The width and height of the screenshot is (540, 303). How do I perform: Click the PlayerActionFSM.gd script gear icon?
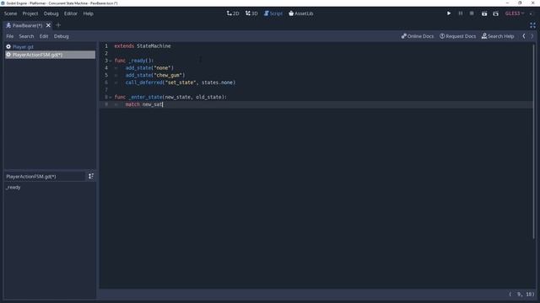(x=8, y=55)
